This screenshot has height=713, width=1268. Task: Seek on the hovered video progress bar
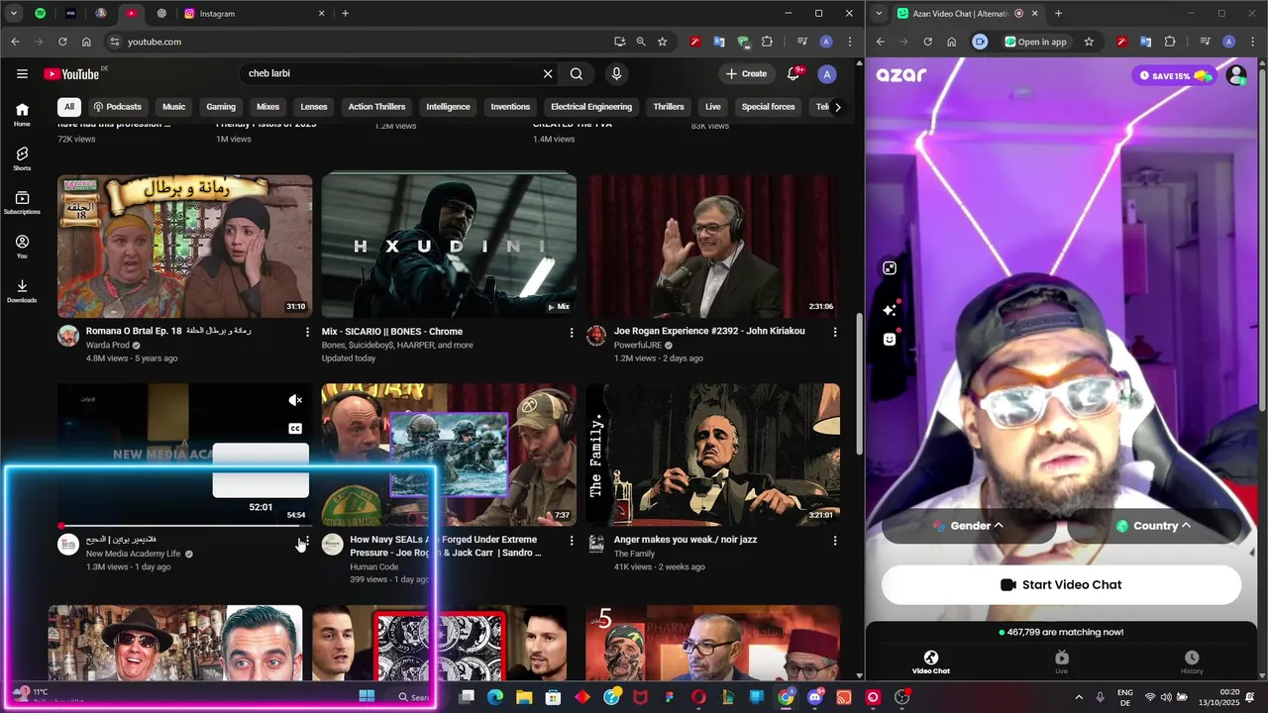pos(184,526)
